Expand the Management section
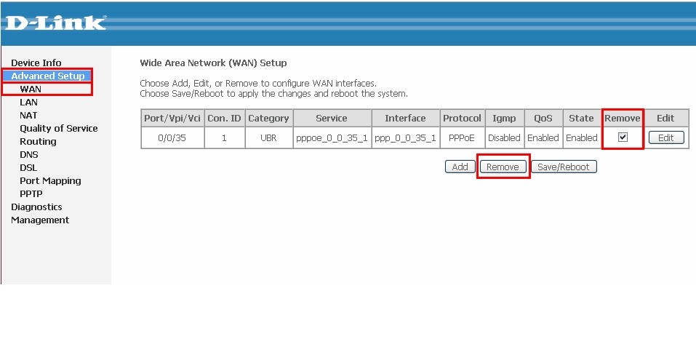This screenshot has height=360, width=696. 40,220
